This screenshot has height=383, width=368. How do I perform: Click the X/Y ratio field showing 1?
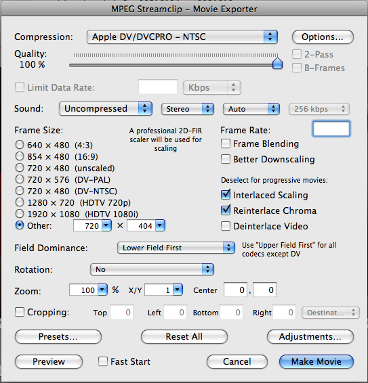click(x=159, y=290)
